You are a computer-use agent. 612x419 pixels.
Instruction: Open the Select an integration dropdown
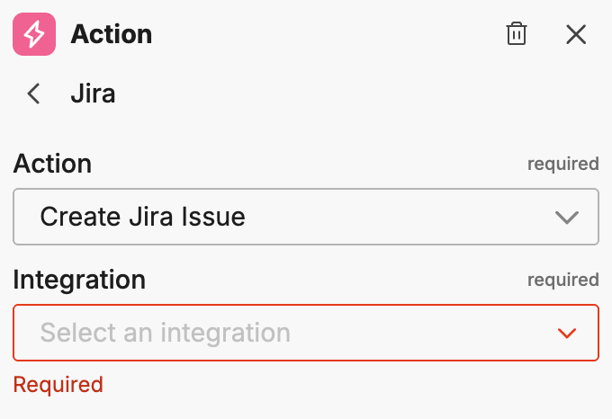[x=305, y=333]
